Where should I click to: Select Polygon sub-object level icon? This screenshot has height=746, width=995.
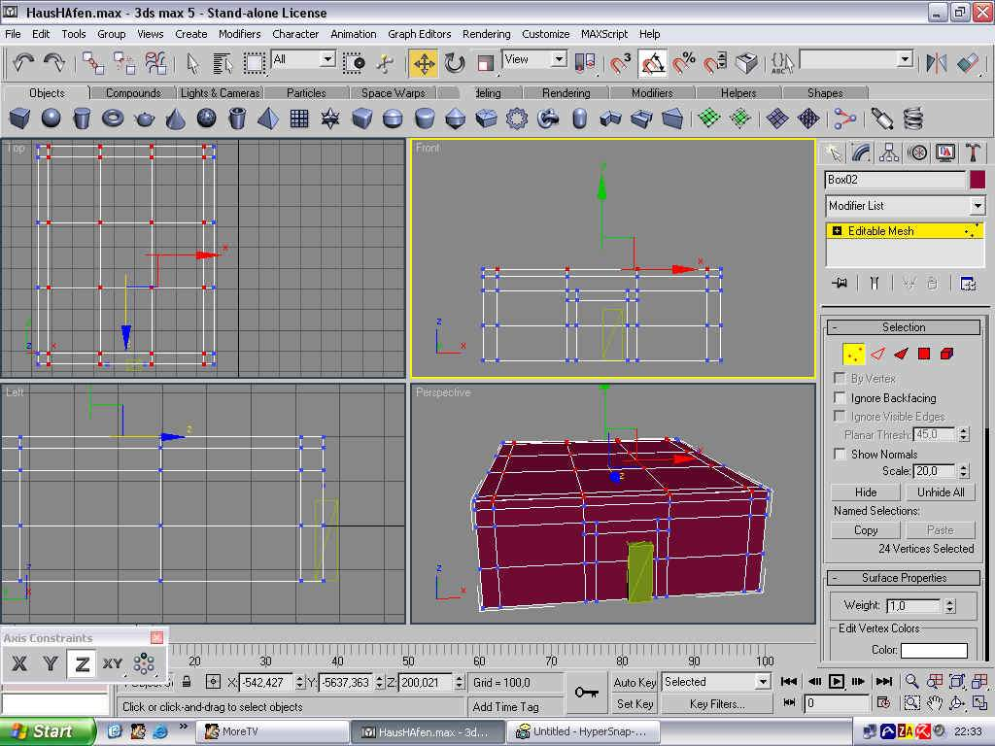924,354
